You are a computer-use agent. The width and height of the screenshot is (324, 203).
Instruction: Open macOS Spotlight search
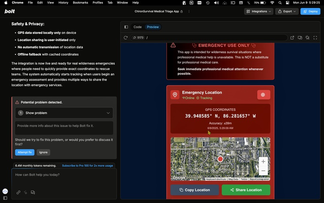pos(280,3)
